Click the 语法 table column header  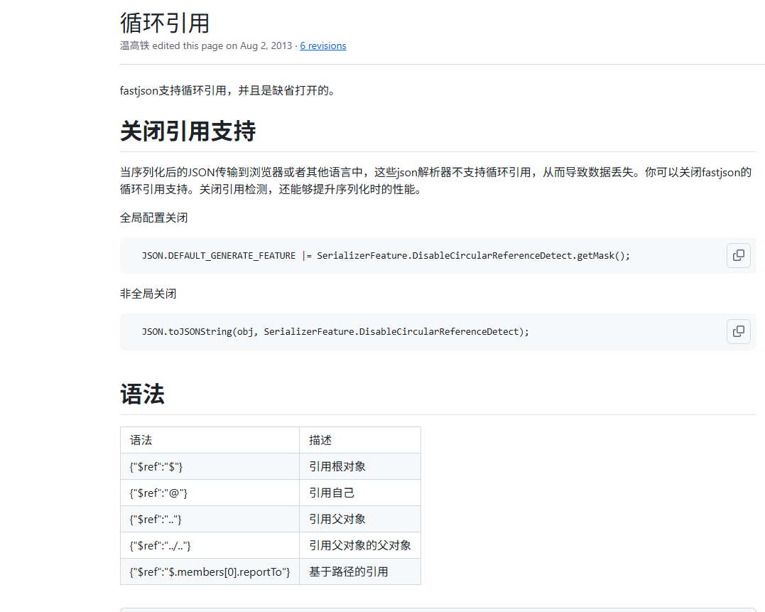tap(210, 440)
